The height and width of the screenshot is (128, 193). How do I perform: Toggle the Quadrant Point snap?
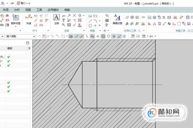[109, 36]
